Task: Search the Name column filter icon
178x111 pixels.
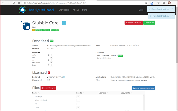Action: tap(39, 93)
